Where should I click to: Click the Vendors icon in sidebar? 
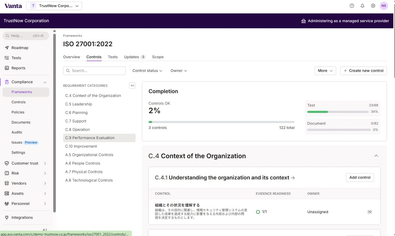(7, 183)
